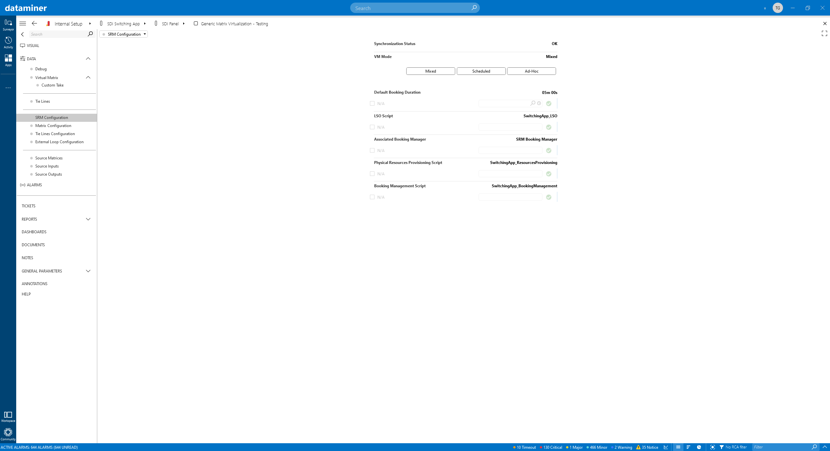Click the alarm focus target icon
The width and height of the screenshot is (830, 451).
pyautogui.click(x=712, y=447)
